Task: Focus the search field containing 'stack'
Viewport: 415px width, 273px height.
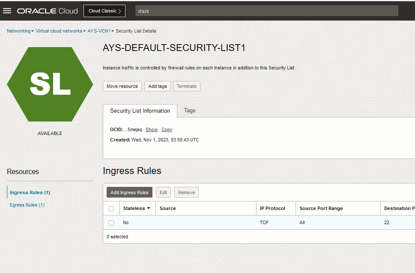Action: [x=266, y=11]
